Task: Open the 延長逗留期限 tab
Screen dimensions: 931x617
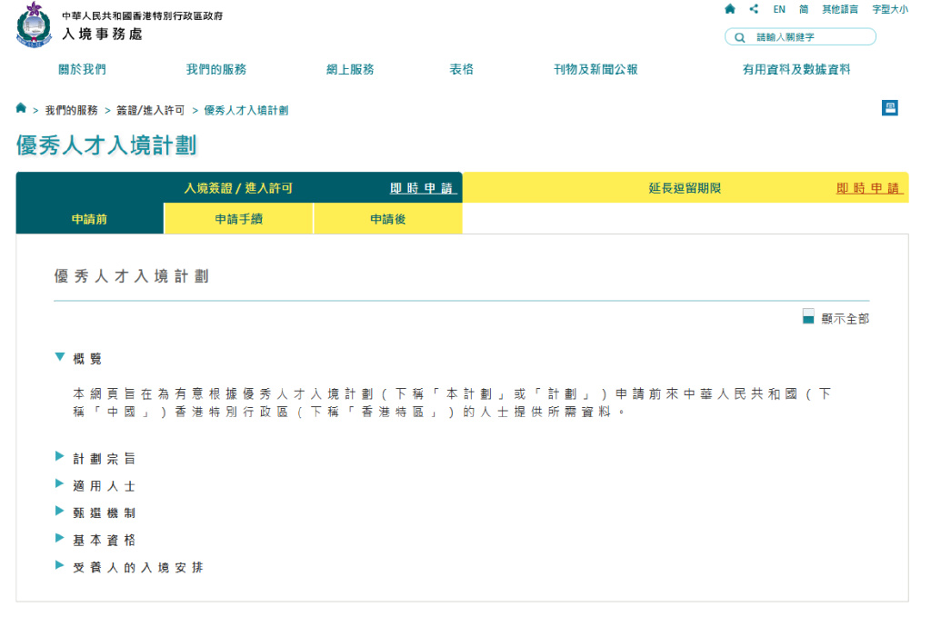Action: [x=685, y=188]
